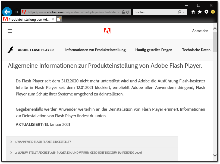This screenshot has width=220, height=164.
Task: Refresh the page with the reload icon
Action: point(128,12)
